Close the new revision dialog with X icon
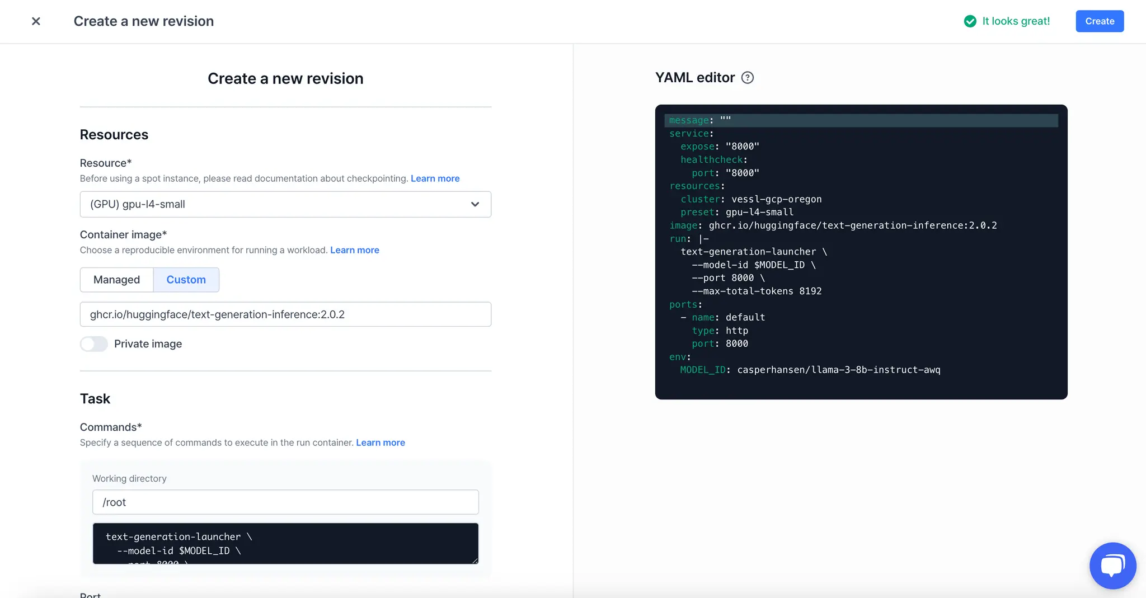The width and height of the screenshot is (1146, 598). 36,21
